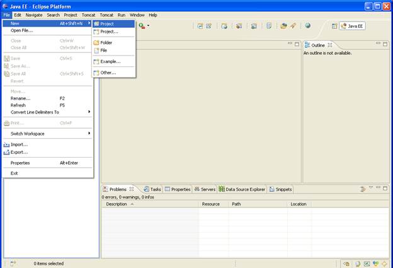Close the Outline view tab
The width and height of the screenshot is (393, 268).
(x=330, y=45)
